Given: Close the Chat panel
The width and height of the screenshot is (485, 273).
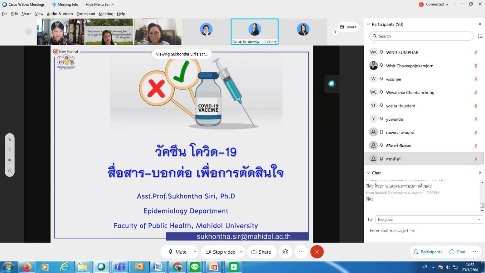Looking at the screenshot, I should [480, 173].
